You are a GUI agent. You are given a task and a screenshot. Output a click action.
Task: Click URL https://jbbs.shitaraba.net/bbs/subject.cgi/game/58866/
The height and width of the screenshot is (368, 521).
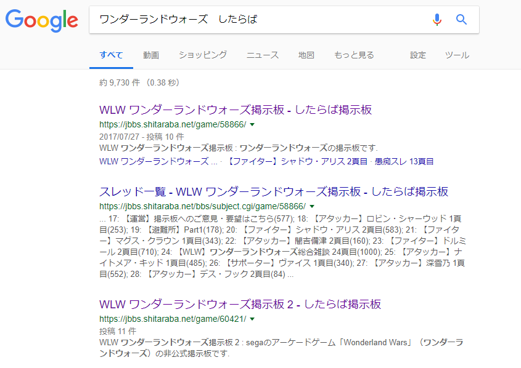(202, 207)
